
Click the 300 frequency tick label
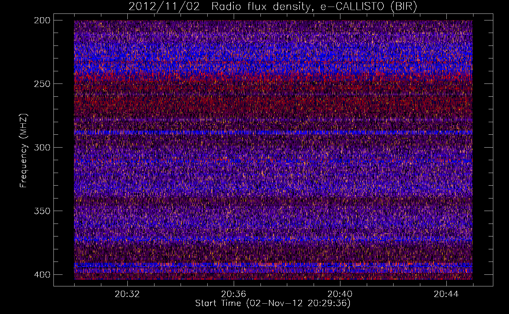pyautogui.click(x=42, y=147)
